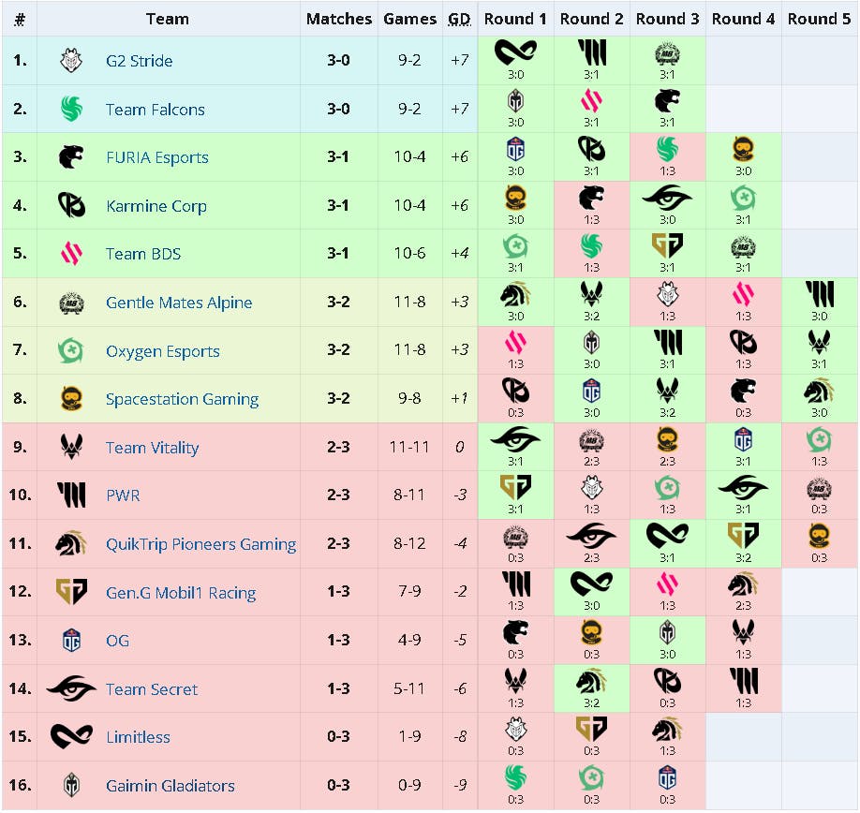This screenshot has height=813, width=860.
Task: Click the Team Secret eye logo beside its name
Action: [x=71, y=689]
